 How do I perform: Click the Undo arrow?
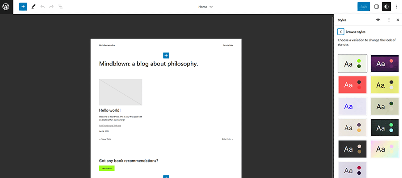(42, 7)
